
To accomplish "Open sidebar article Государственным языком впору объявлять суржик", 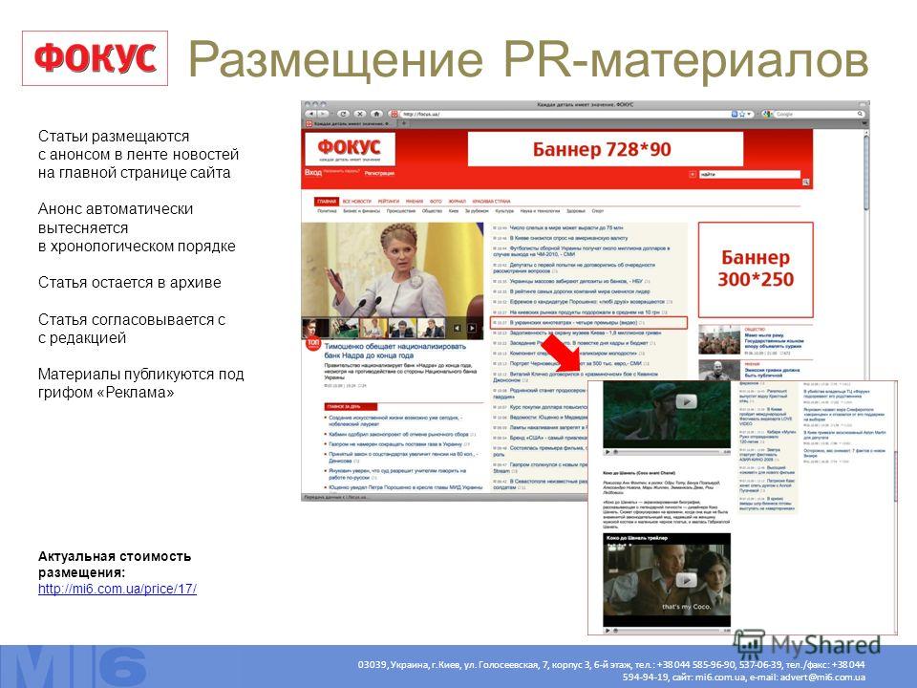I will coord(774,340).
